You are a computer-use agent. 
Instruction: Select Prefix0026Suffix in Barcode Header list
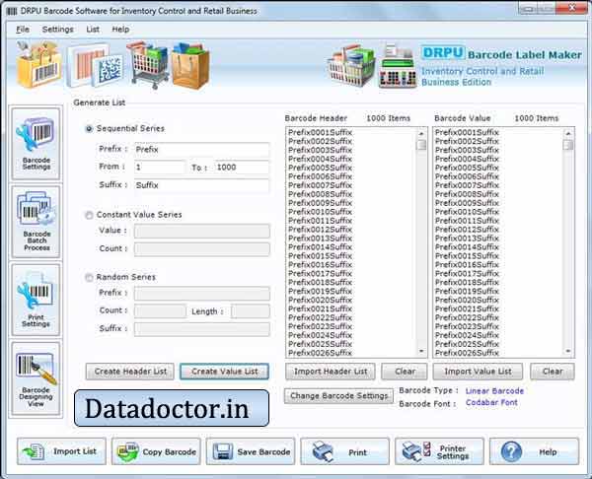[x=320, y=353]
